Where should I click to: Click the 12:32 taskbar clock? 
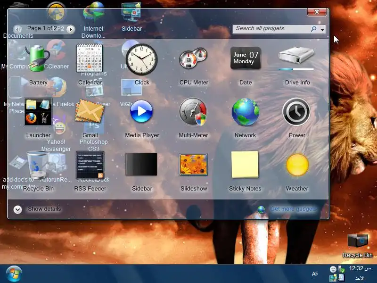coord(360,268)
